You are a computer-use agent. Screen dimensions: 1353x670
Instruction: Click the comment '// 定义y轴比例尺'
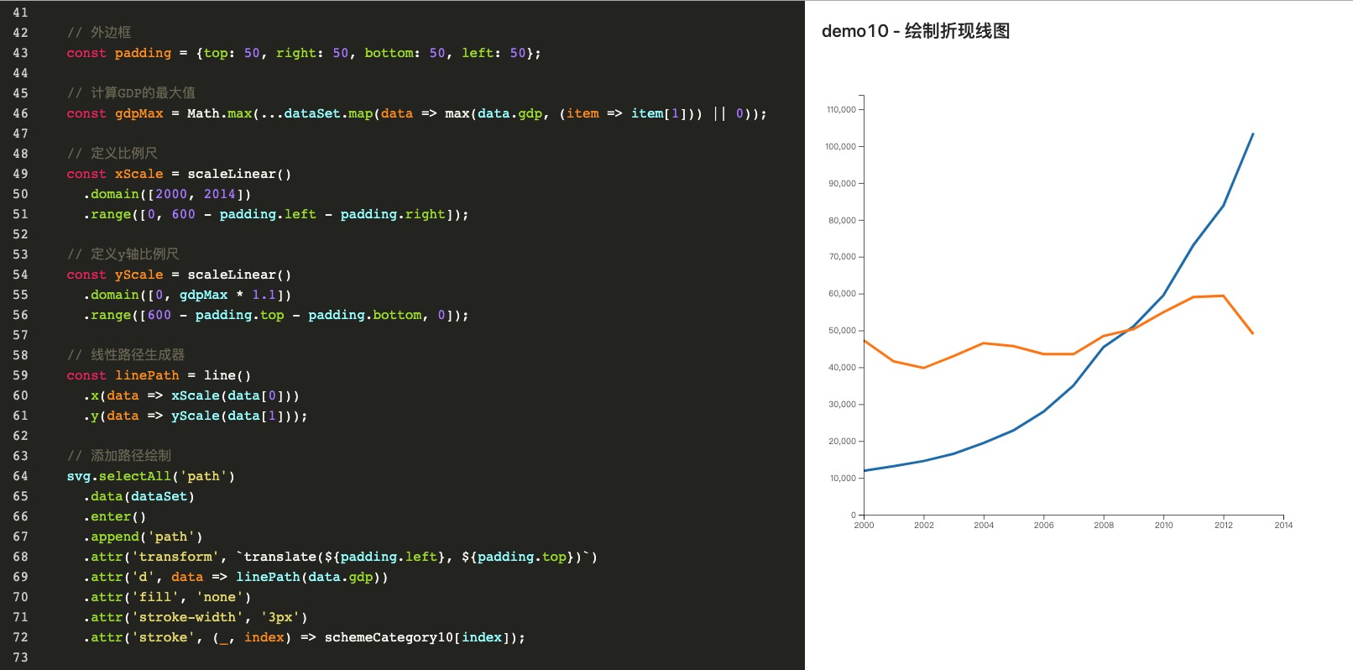tap(123, 254)
